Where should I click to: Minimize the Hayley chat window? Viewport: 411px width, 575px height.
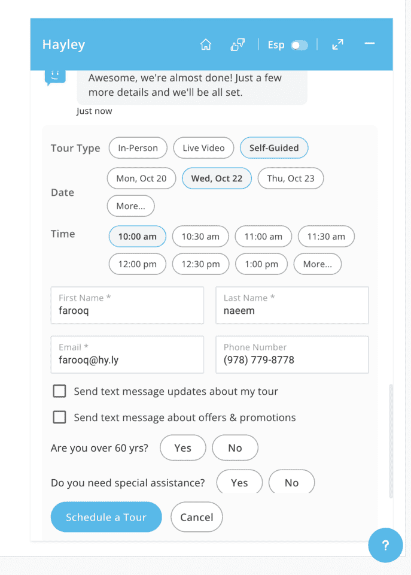coord(370,44)
